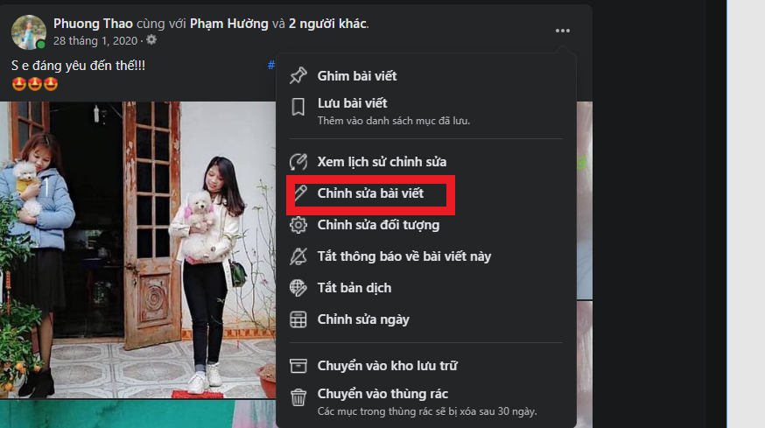The width and height of the screenshot is (765, 428).
Task: Click the globe icon for Tắt bản dịch
Action: (x=298, y=288)
